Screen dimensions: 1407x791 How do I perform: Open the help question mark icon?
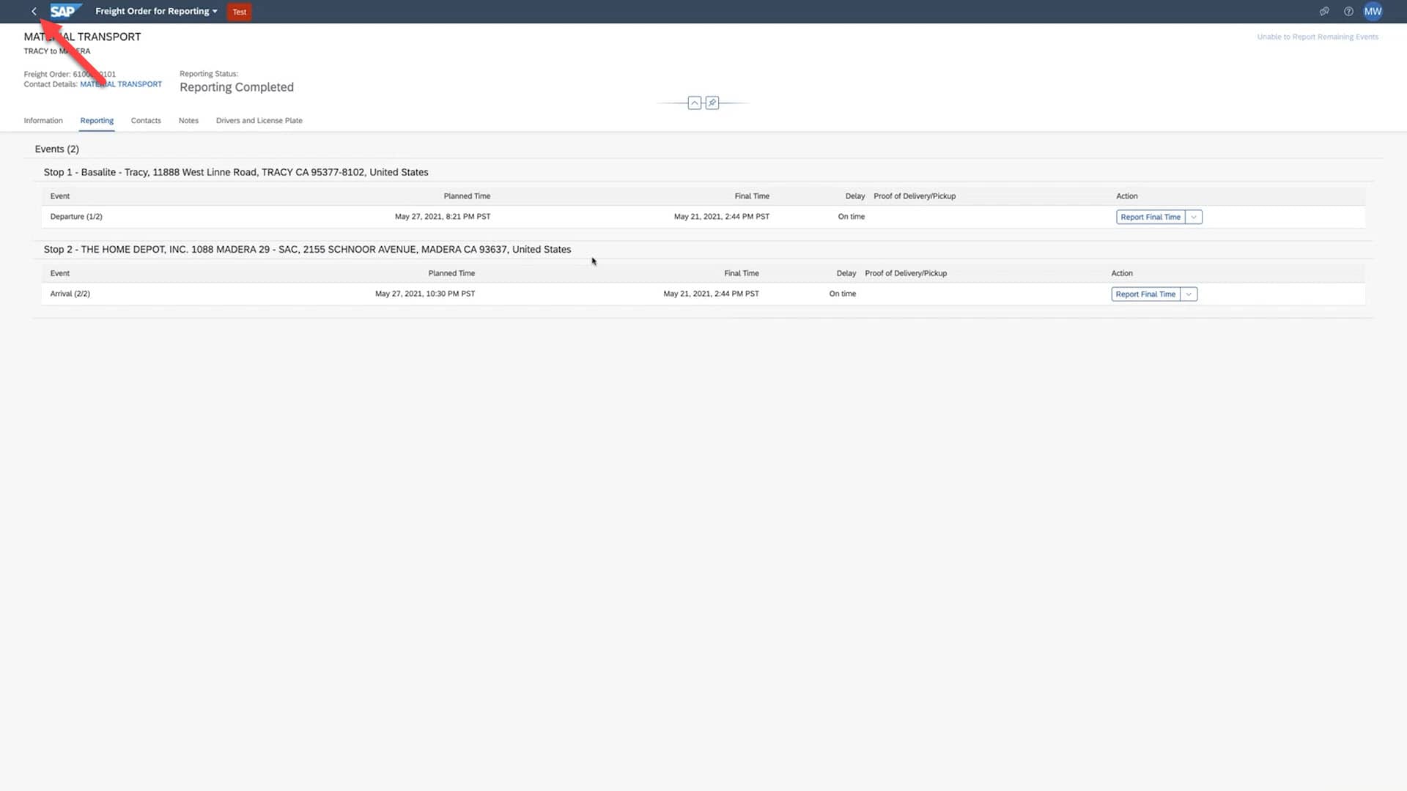pyautogui.click(x=1348, y=11)
